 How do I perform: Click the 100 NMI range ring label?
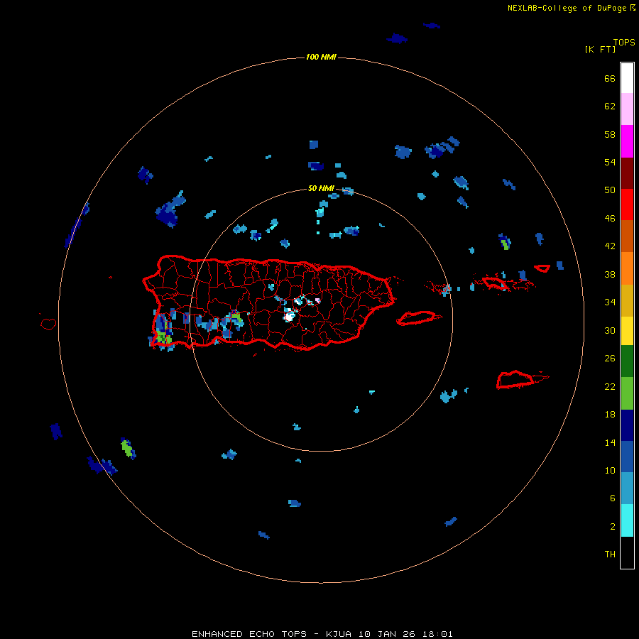click(x=321, y=57)
